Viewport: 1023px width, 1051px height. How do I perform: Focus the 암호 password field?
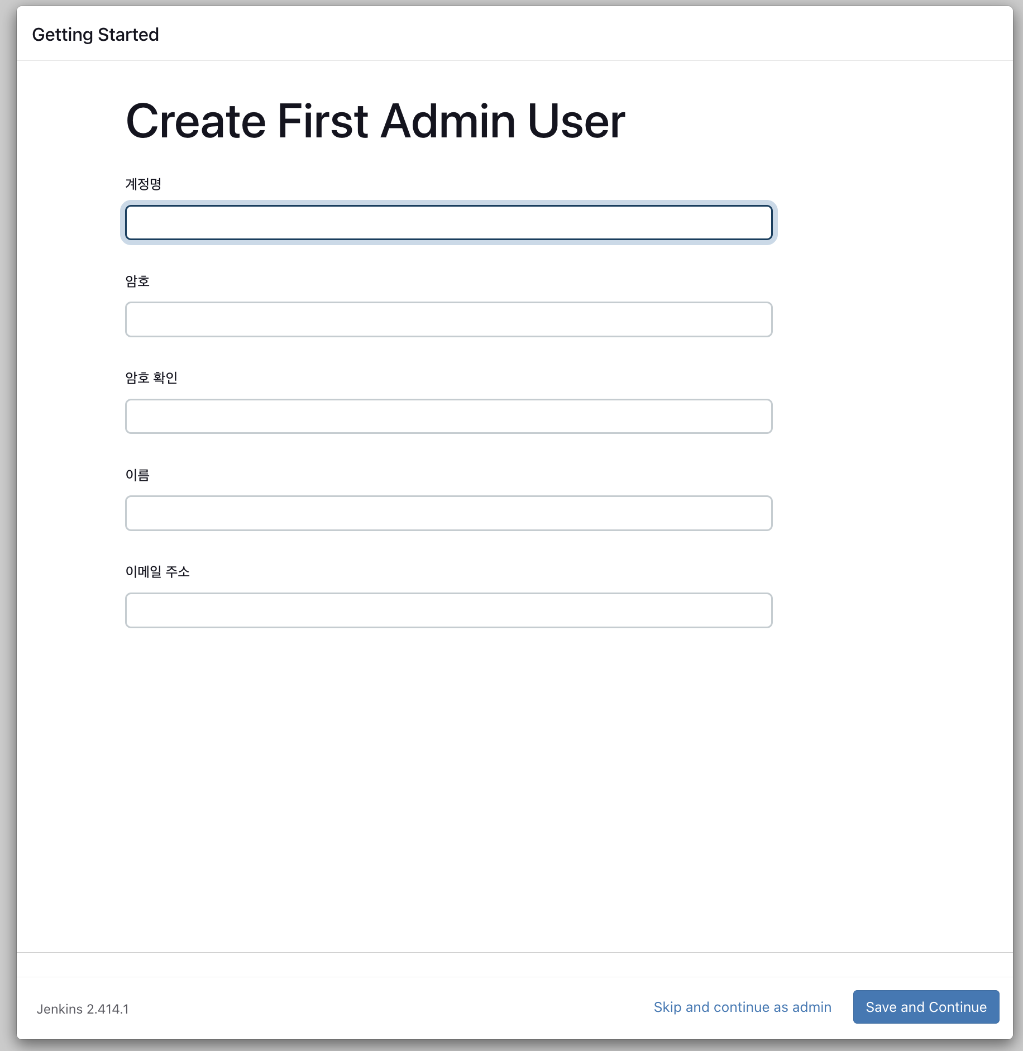coord(448,319)
